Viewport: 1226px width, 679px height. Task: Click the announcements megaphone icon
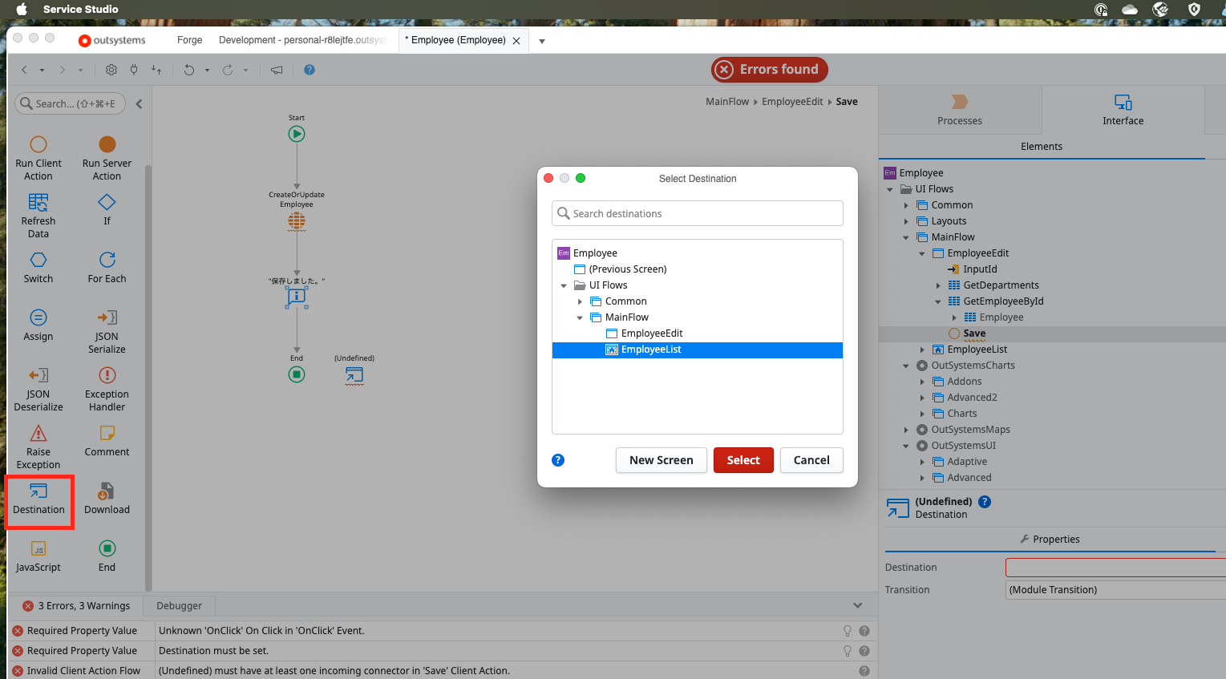(277, 70)
